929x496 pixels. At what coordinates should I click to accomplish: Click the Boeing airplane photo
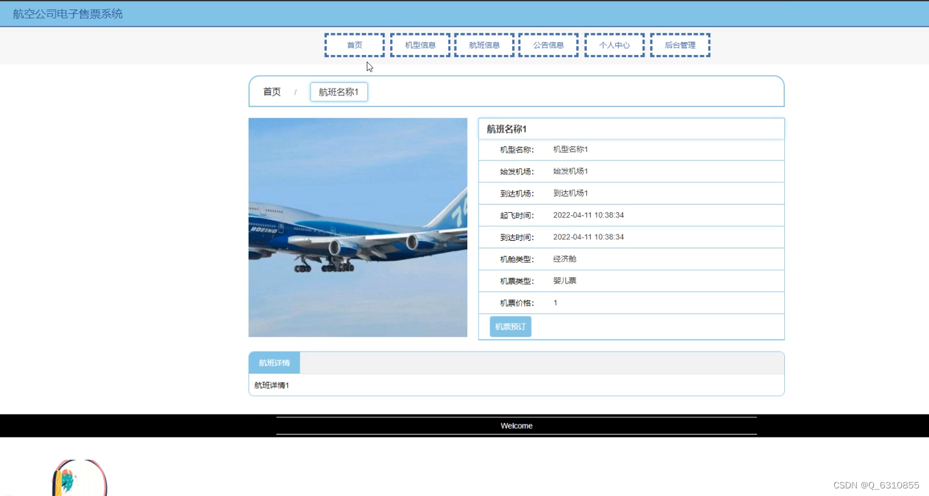click(358, 227)
